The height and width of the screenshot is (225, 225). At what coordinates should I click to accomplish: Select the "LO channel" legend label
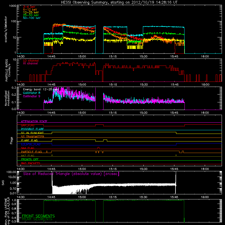(31, 60)
